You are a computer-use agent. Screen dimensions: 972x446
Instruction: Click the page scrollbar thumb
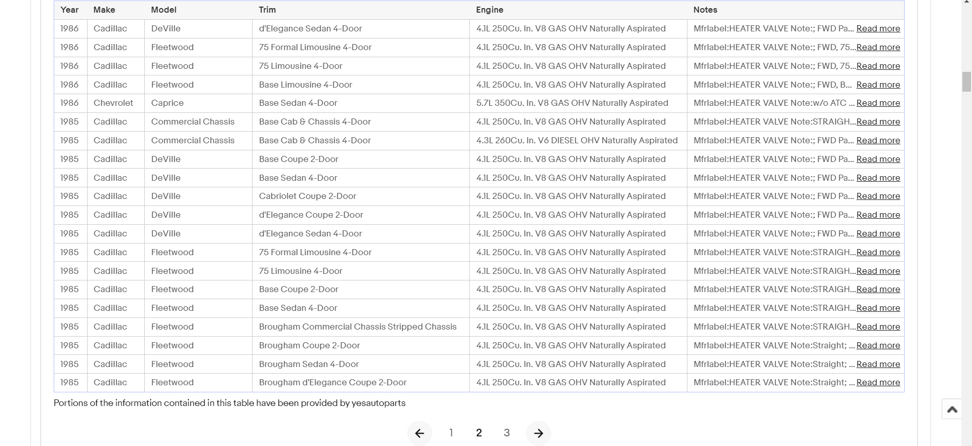coord(966,82)
